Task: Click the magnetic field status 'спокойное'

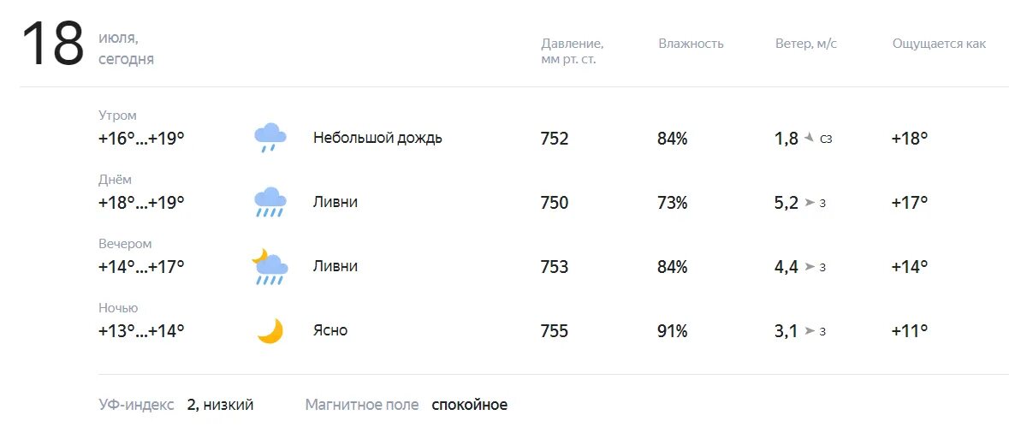Action: coord(469,405)
